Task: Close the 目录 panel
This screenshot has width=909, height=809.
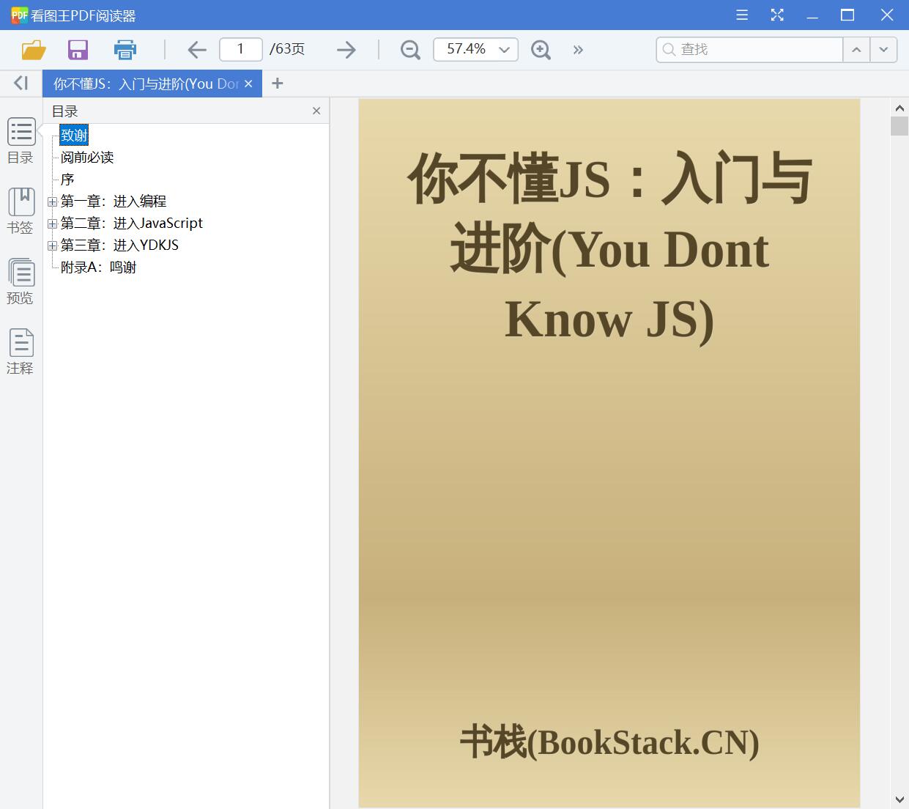Action: [x=316, y=111]
